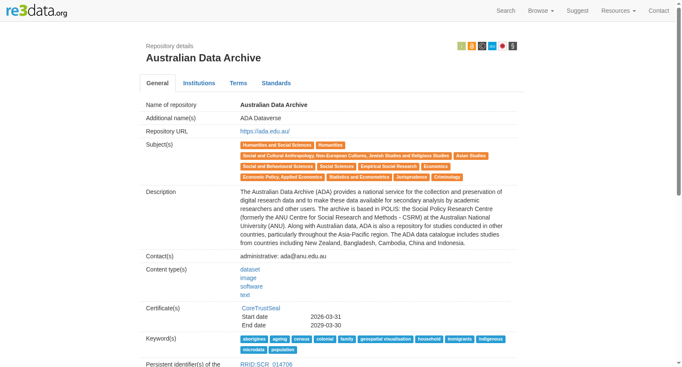Click the Asian Studies subject tag
682x367 pixels.
tap(471, 156)
